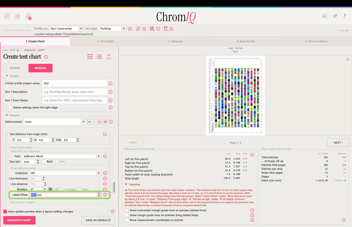Open the Select preset dropdown
The image size is (352, 227).
[55, 122]
